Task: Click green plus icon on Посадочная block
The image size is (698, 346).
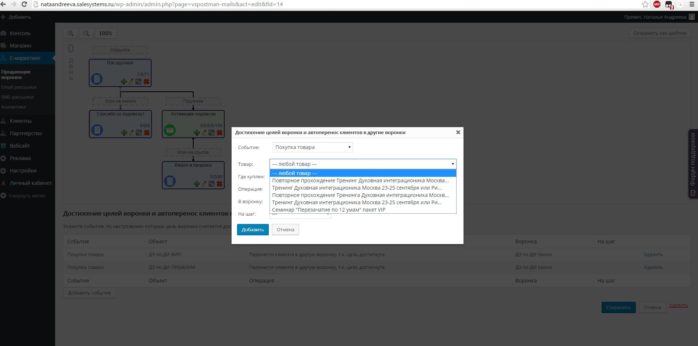Action: click(x=124, y=81)
